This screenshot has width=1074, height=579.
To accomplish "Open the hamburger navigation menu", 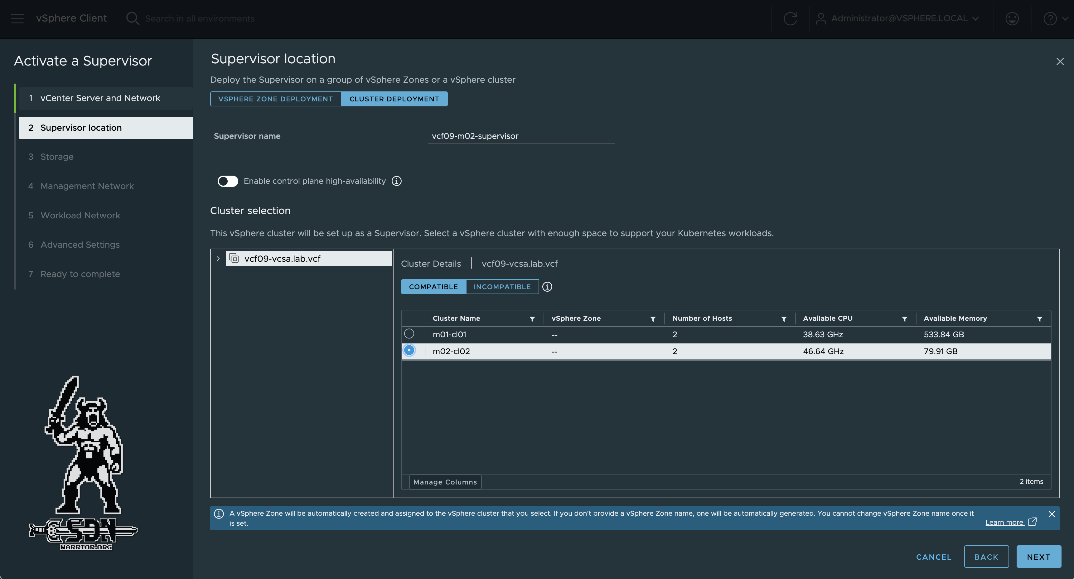I will [x=17, y=18].
